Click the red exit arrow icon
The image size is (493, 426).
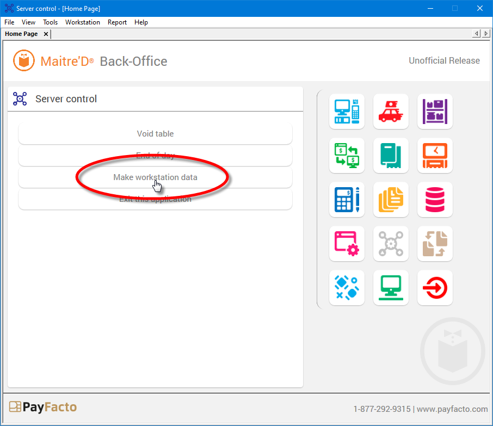tap(434, 287)
